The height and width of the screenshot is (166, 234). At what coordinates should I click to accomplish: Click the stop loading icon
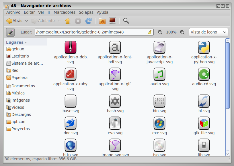78,21
